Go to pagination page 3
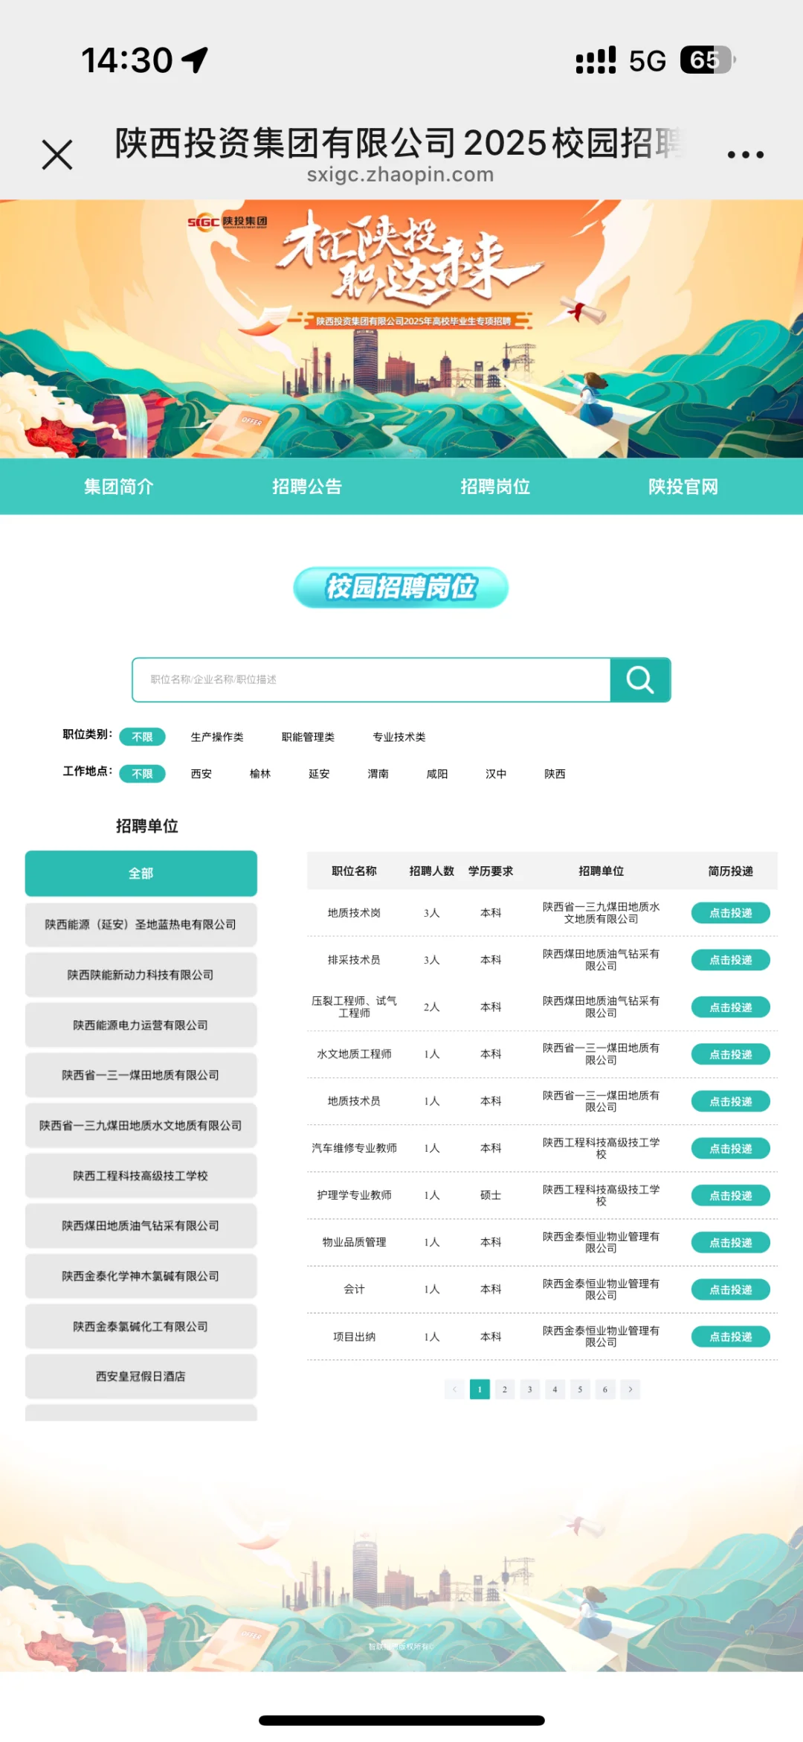 tap(530, 1389)
